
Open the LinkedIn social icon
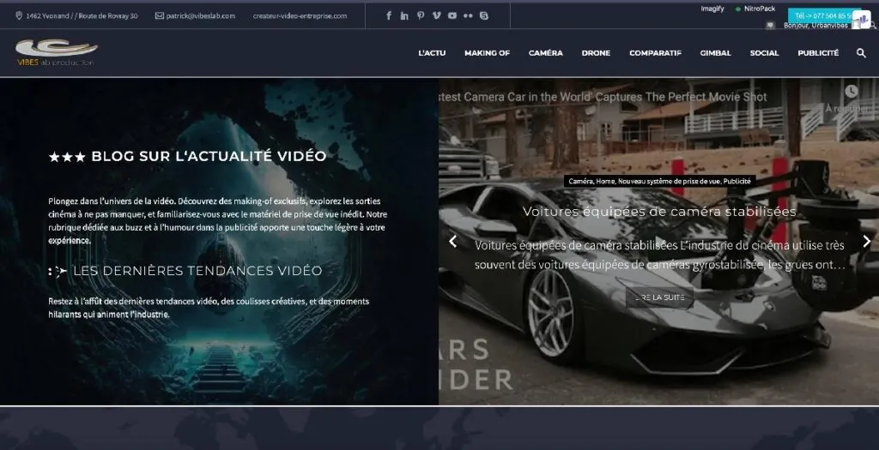tap(404, 15)
